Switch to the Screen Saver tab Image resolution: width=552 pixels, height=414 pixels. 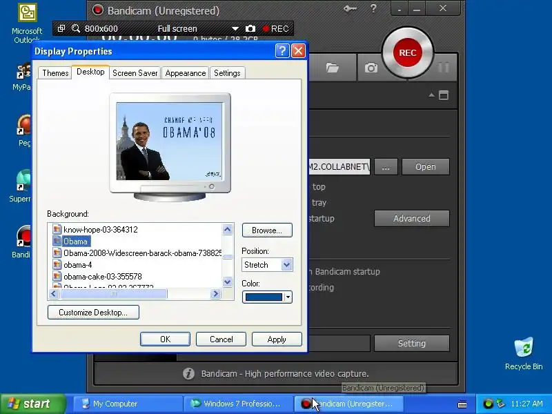(x=135, y=73)
